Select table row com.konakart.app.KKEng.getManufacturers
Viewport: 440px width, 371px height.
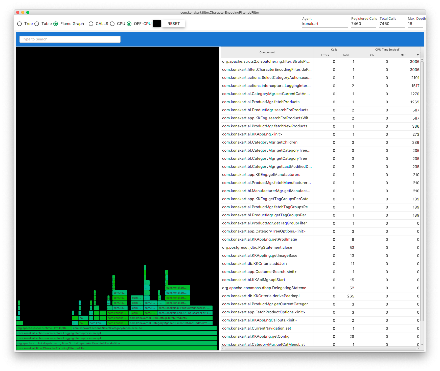[321, 175]
